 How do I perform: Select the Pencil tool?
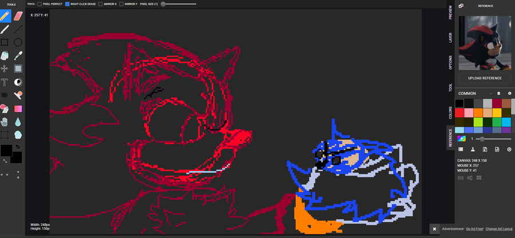(5, 16)
